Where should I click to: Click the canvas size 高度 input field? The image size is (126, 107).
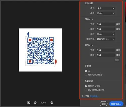106,55
